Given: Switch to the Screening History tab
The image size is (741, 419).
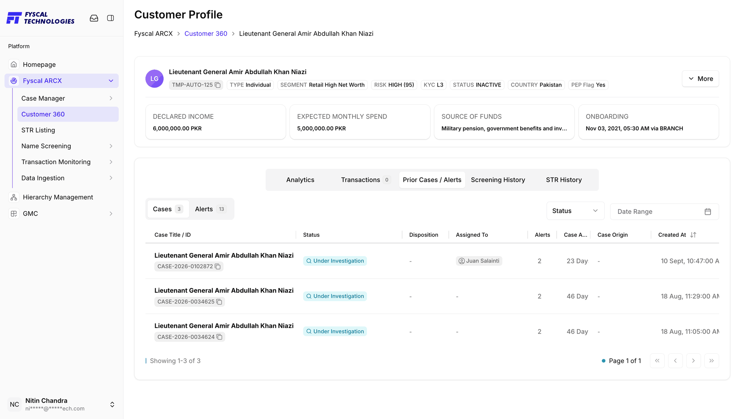Looking at the screenshot, I should tap(498, 180).
